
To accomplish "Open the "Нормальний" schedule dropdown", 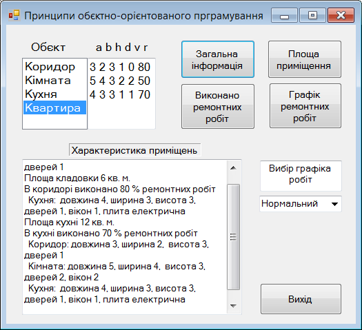I will click(301, 204).
